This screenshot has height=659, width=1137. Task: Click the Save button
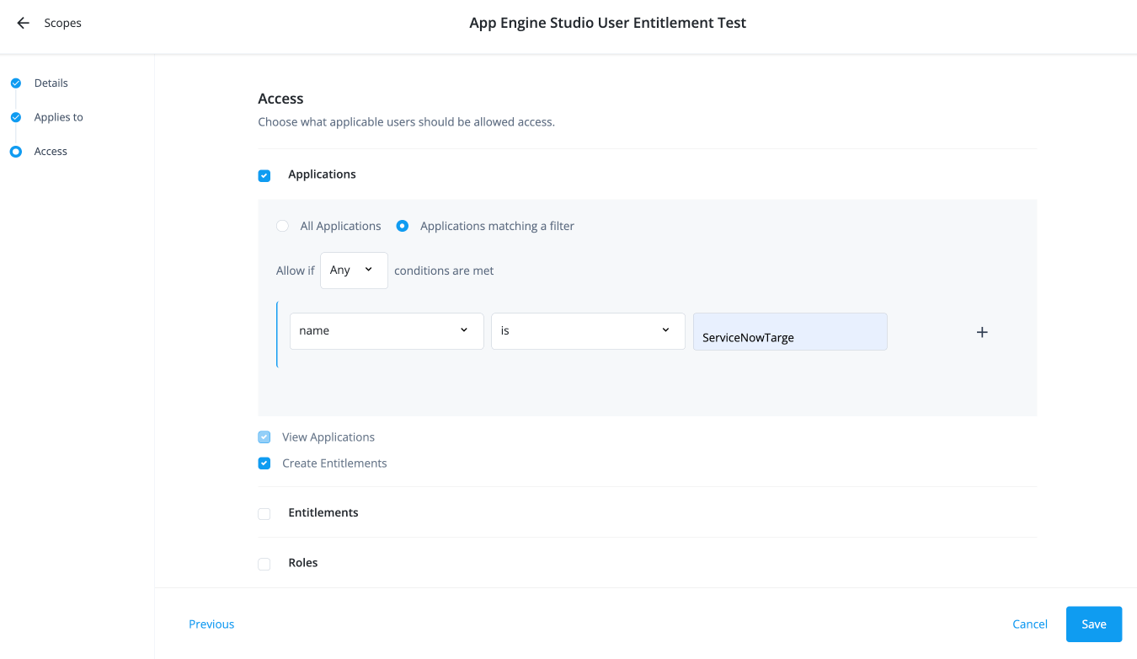coord(1093,624)
